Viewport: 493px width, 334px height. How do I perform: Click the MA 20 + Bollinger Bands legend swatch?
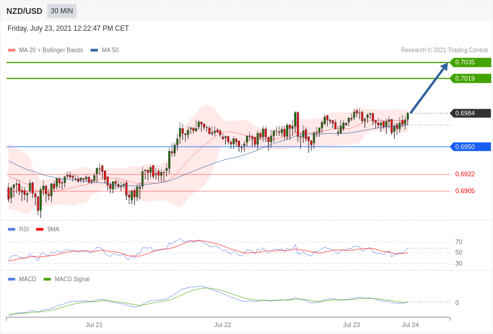coord(12,50)
